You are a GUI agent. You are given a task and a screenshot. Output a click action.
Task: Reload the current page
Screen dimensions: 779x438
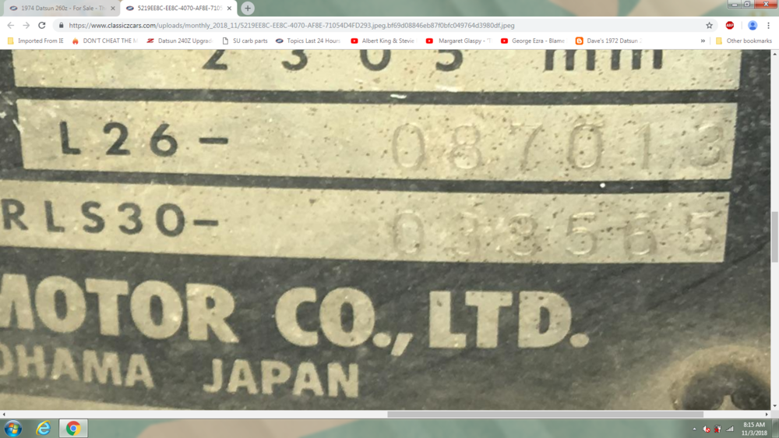coord(42,26)
